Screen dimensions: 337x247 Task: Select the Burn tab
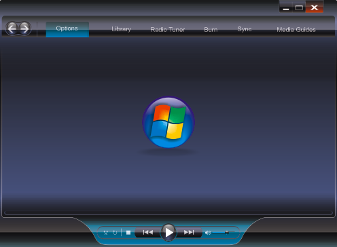click(211, 30)
